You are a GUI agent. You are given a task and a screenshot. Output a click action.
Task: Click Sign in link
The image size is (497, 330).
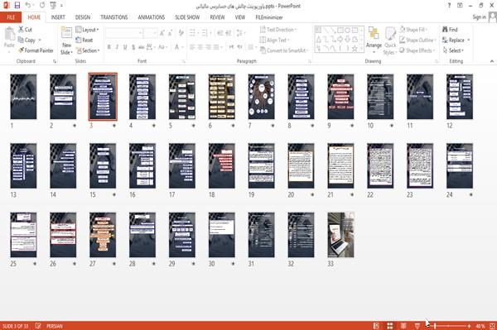point(479,17)
